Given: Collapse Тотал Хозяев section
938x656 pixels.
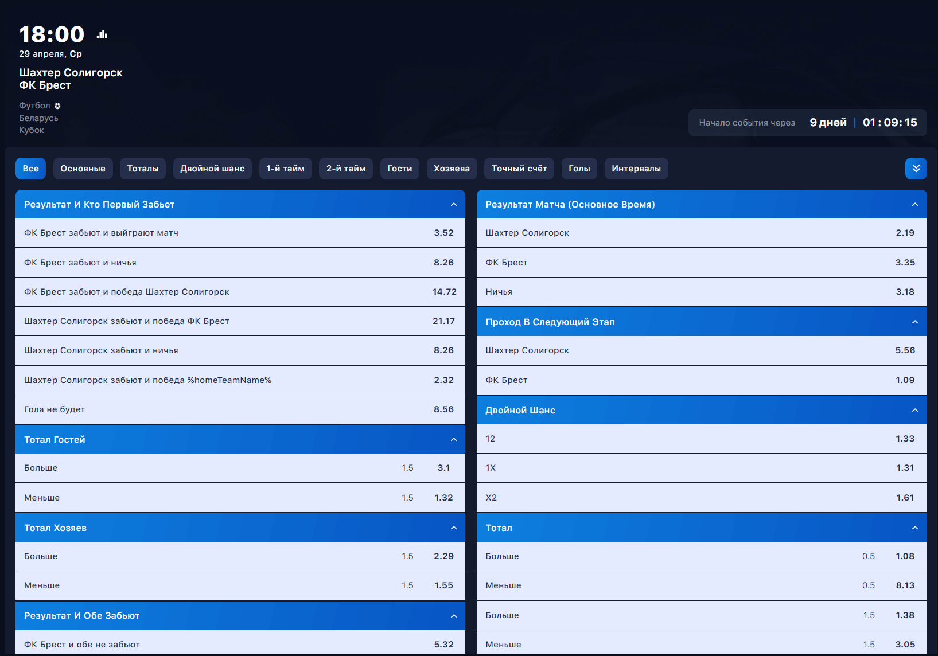Looking at the screenshot, I should pyautogui.click(x=454, y=528).
